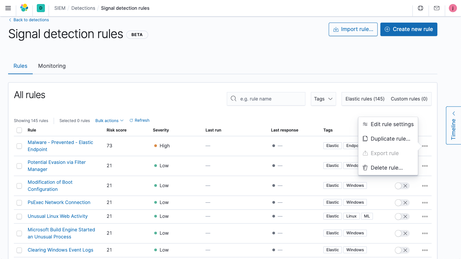Viewport: 461px width, 259px height.
Task: Check the Potential Evasion via Filter Manager checkbox
Action: coord(19,166)
